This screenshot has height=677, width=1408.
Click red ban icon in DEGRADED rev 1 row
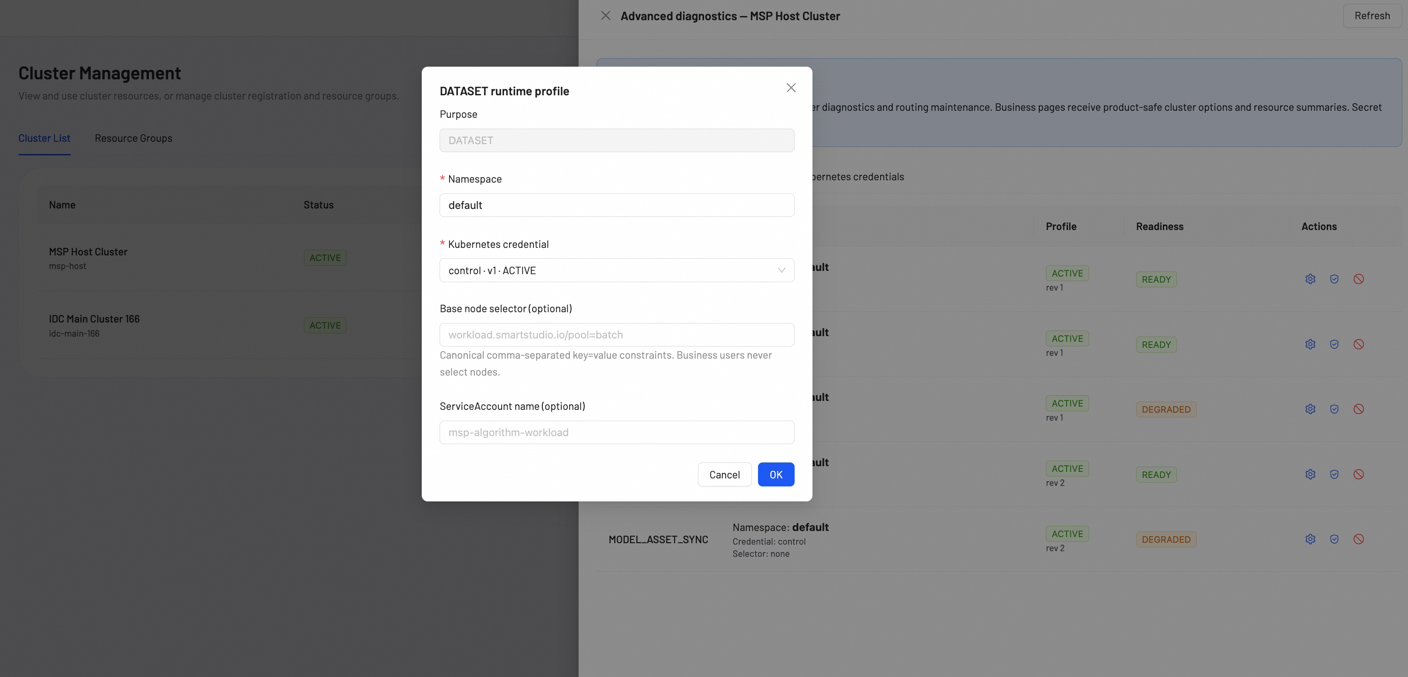point(1359,409)
